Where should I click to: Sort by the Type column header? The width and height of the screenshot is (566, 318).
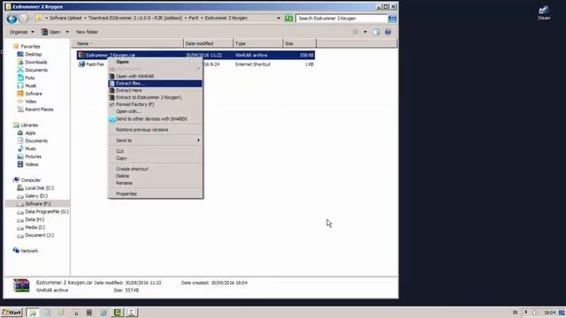click(258, 43)
